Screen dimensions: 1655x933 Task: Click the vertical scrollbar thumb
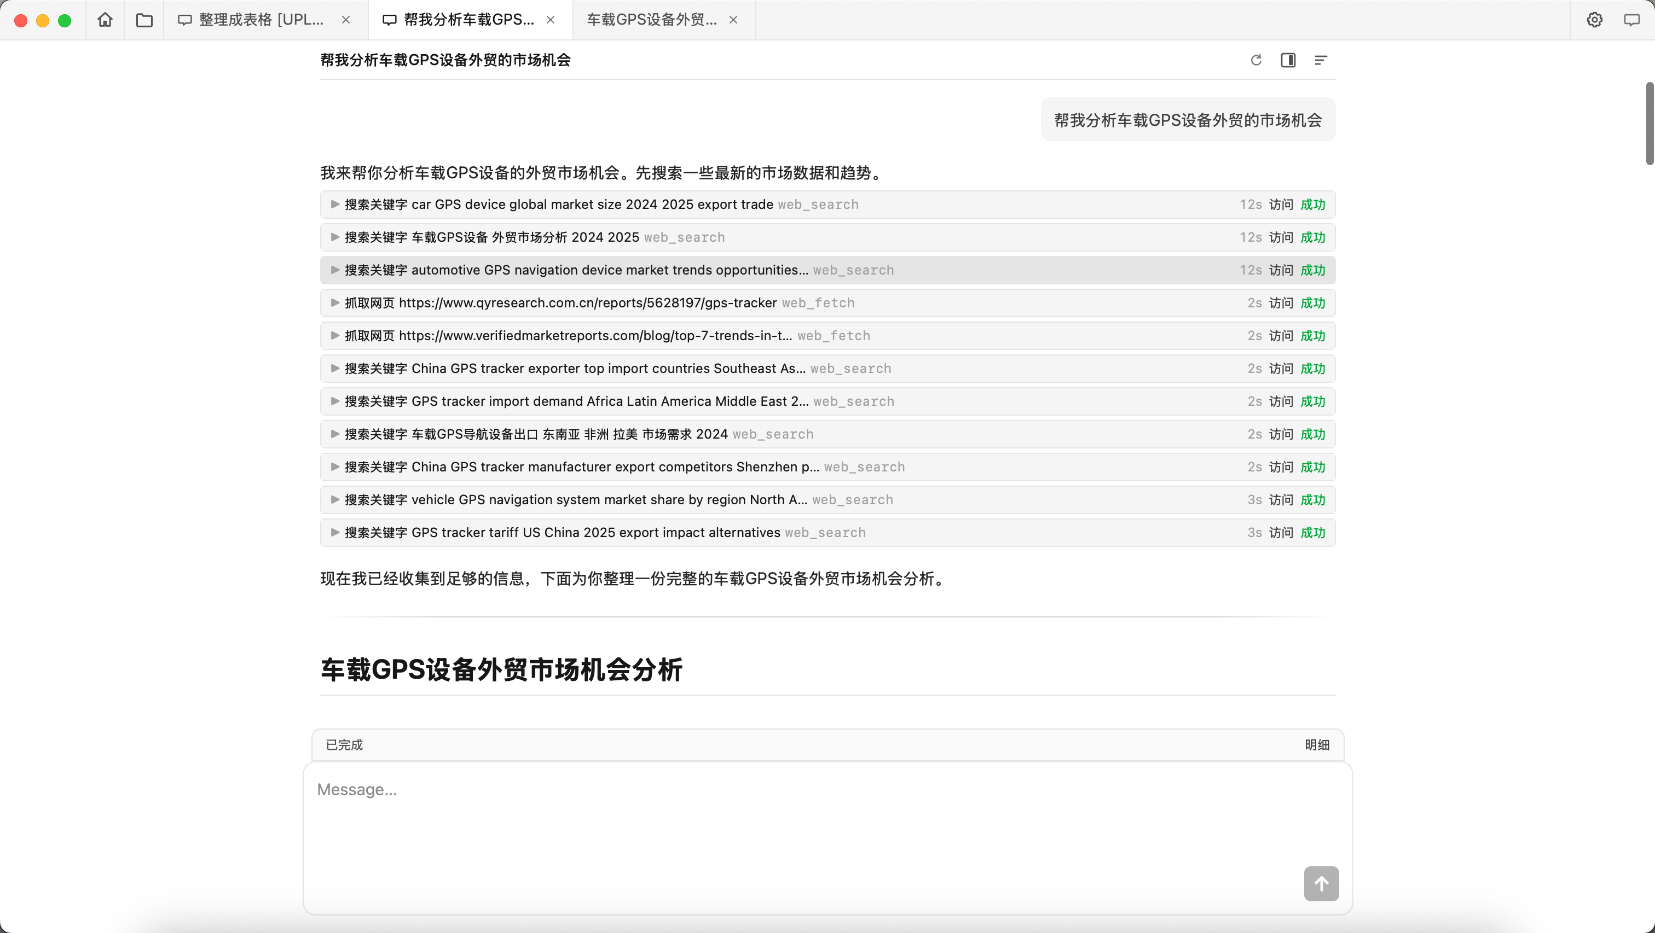[x=1649, y=123]
